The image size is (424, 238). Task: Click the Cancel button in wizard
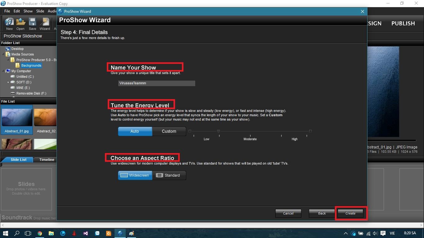288,213
